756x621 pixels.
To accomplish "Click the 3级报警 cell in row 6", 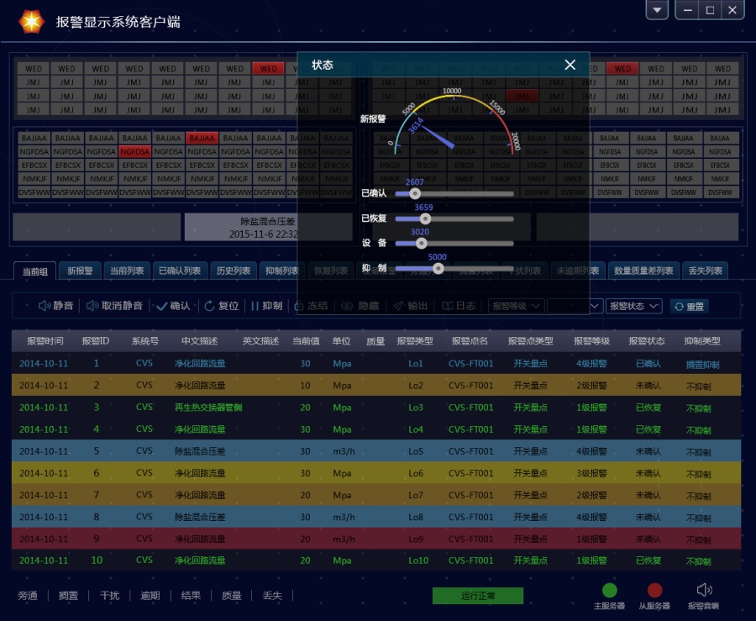I will [x=591, y=473].
